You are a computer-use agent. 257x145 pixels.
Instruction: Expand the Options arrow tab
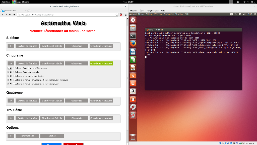click(11, 136)
